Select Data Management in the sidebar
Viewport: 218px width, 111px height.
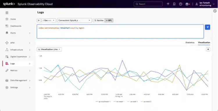(x=19, y=80)
